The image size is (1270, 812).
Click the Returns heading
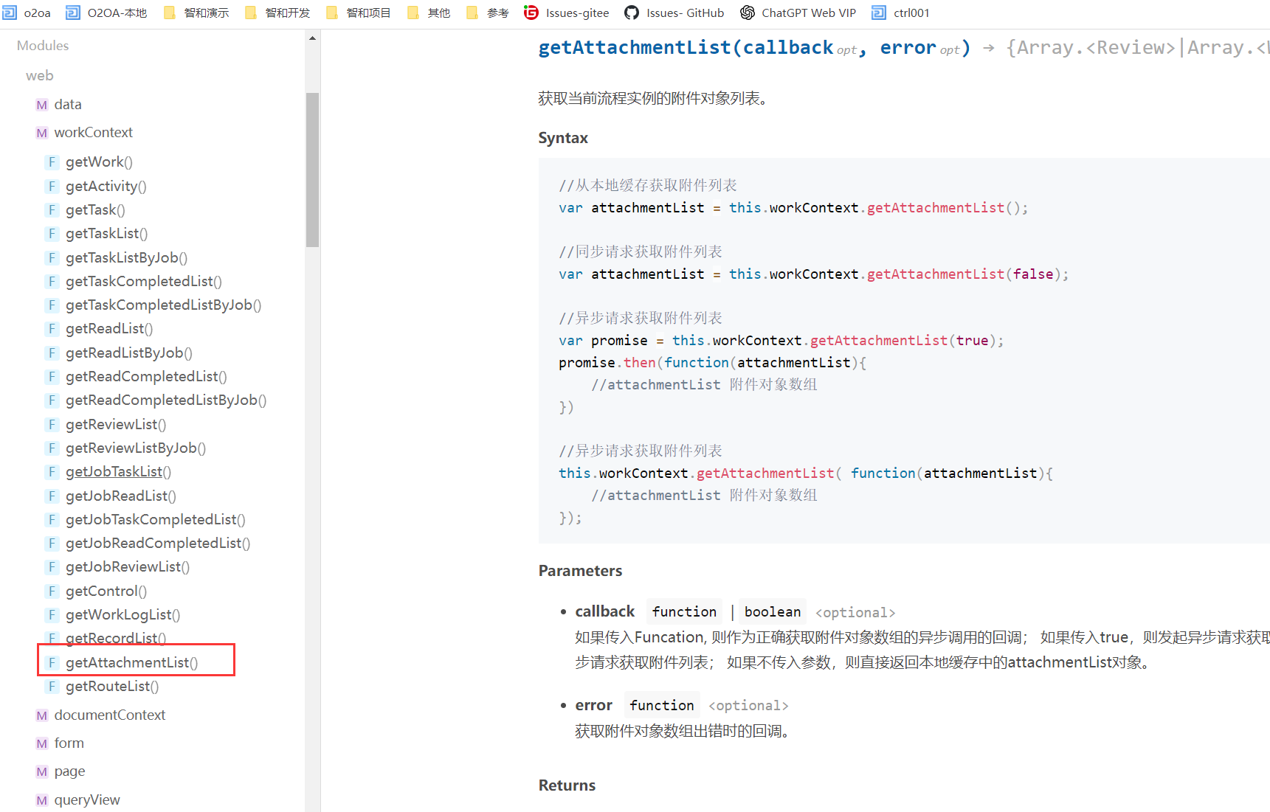567,785
